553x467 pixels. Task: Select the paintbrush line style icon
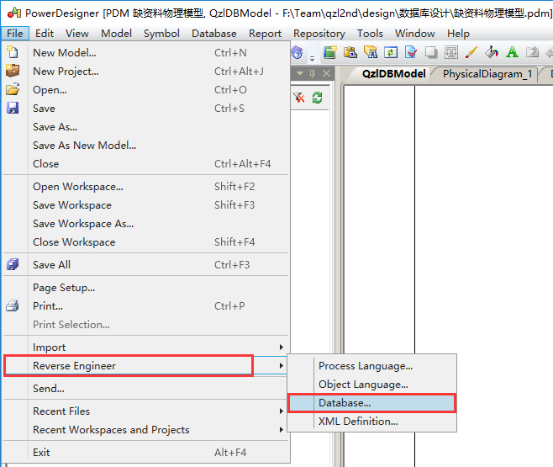471,52
